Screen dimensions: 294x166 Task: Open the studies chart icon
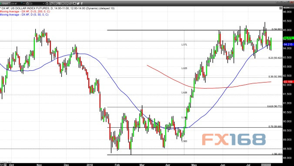coord(55,3)
